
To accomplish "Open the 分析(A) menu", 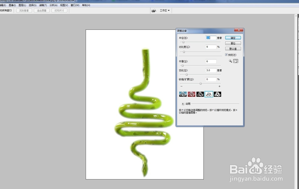I will click(x=54, y=5).
